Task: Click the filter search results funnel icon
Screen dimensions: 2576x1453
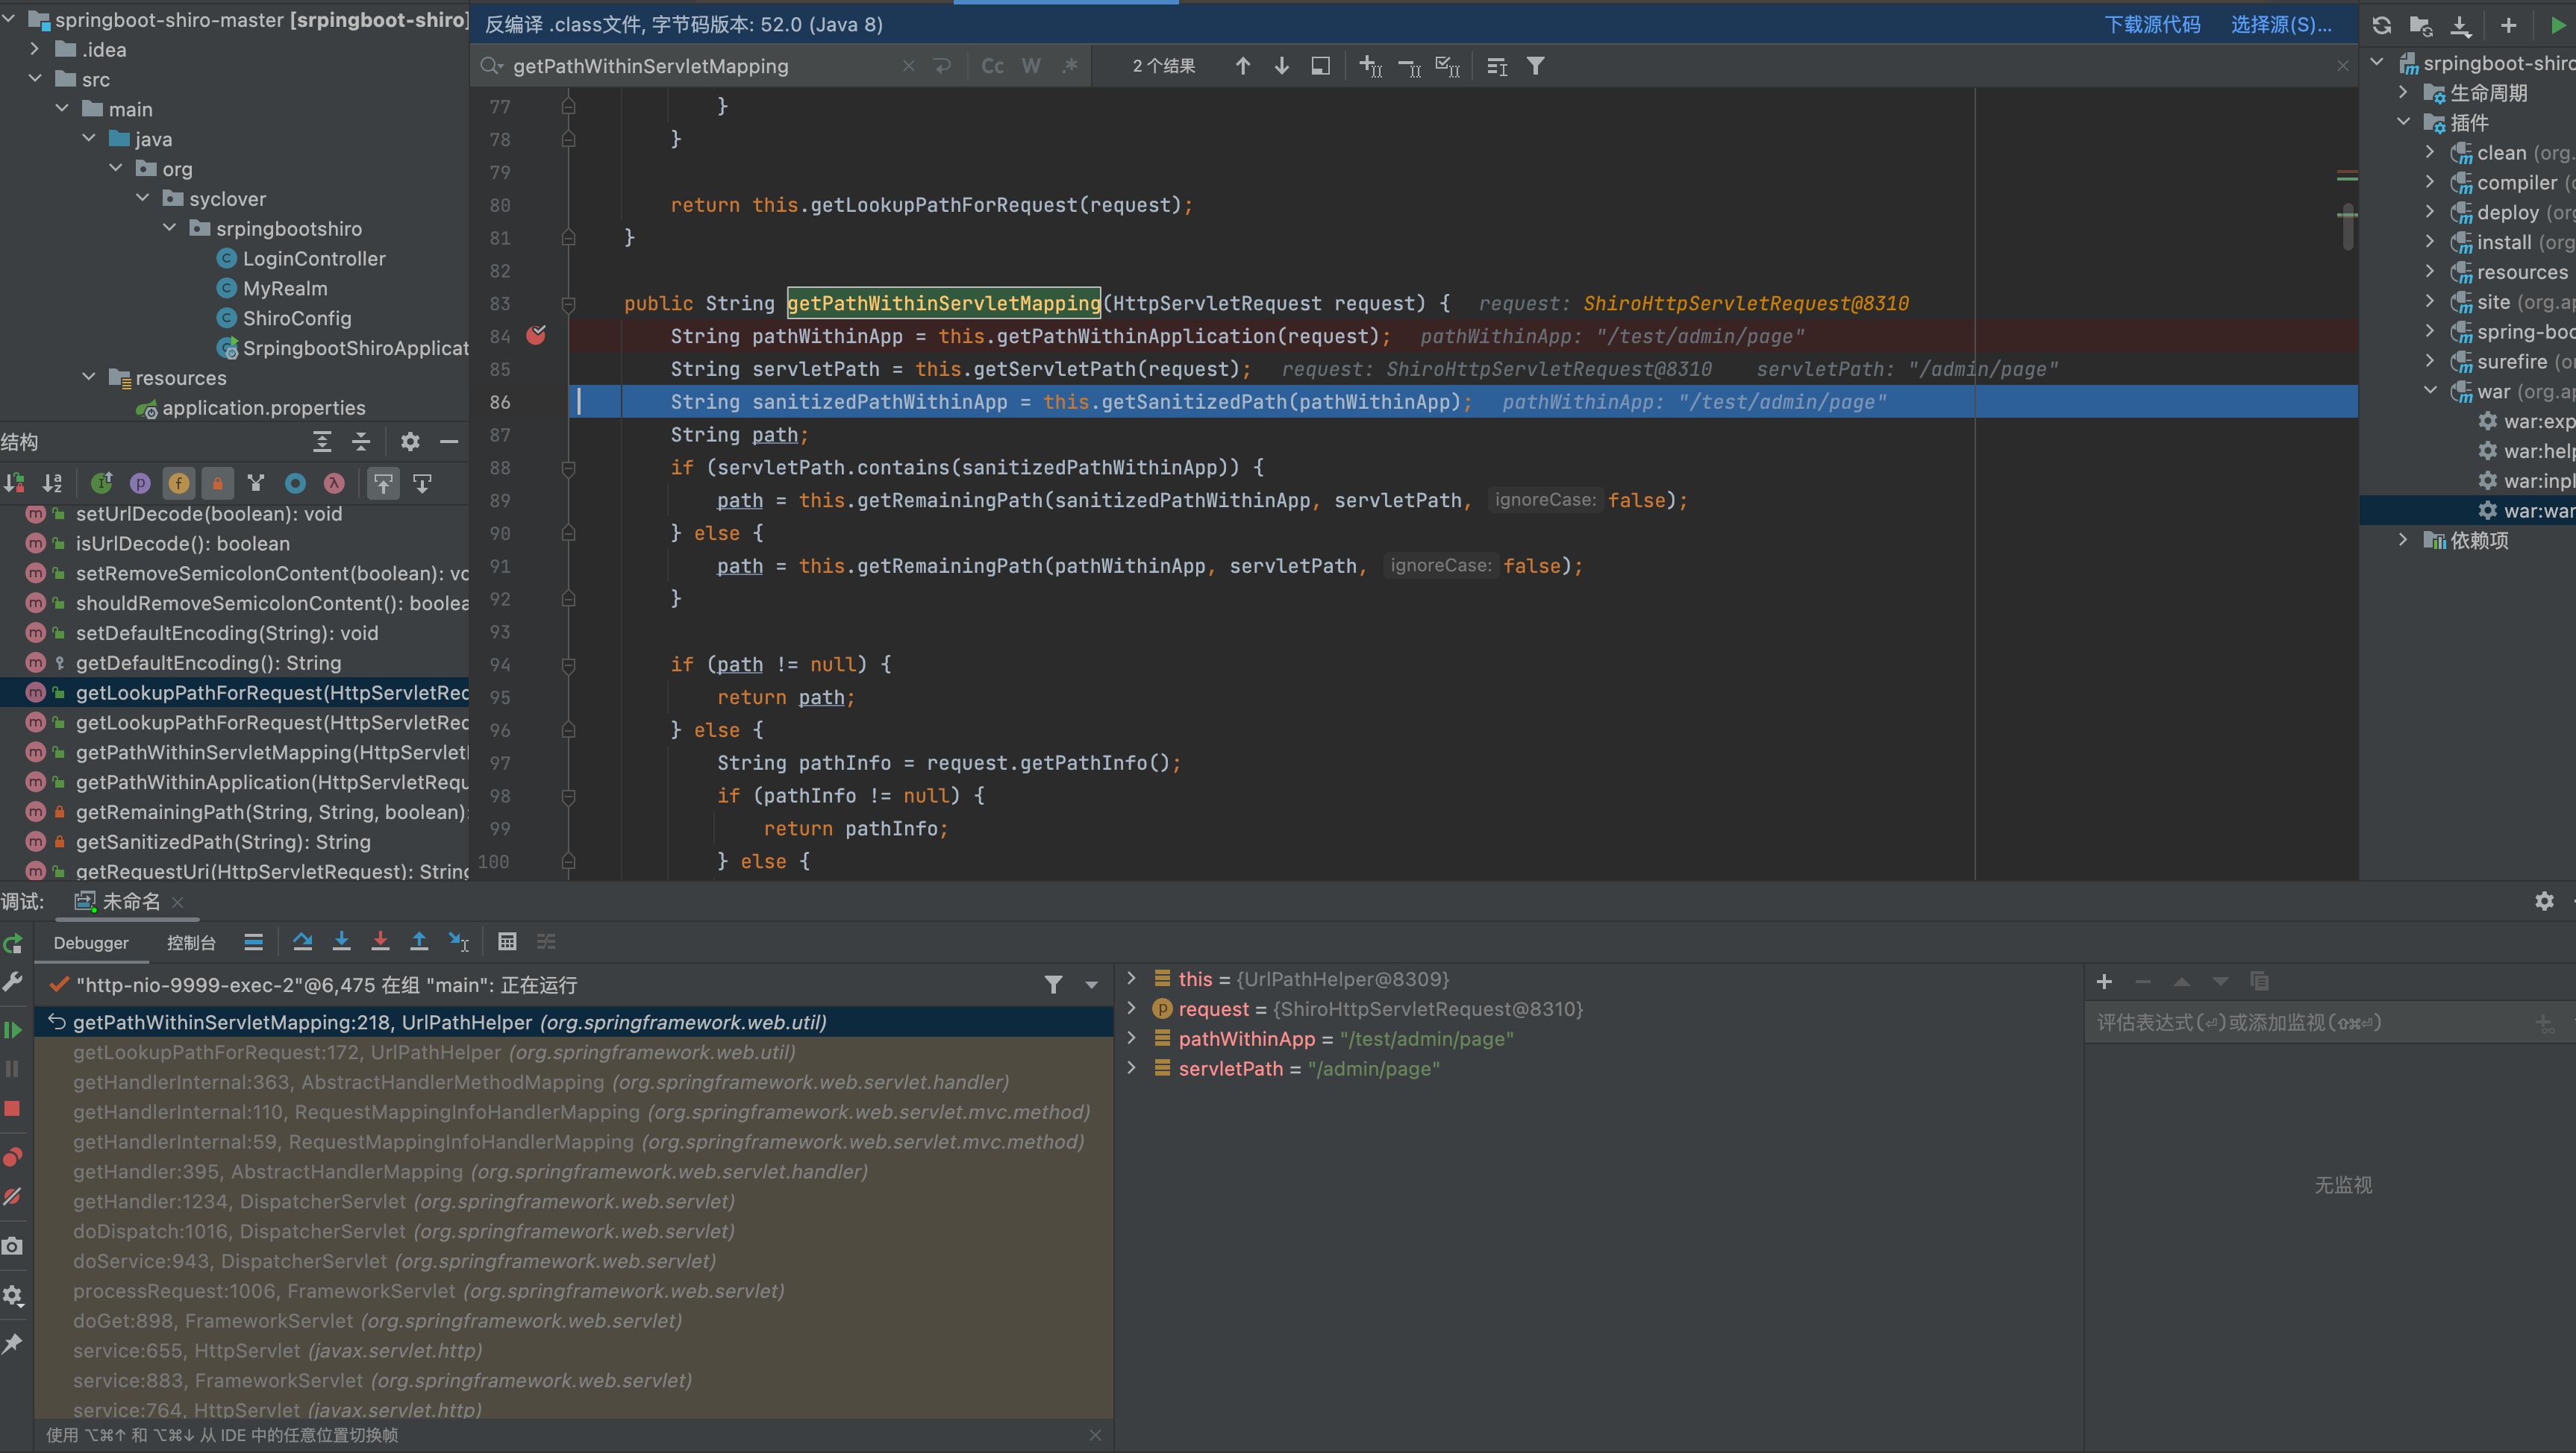Action: 1535,66
